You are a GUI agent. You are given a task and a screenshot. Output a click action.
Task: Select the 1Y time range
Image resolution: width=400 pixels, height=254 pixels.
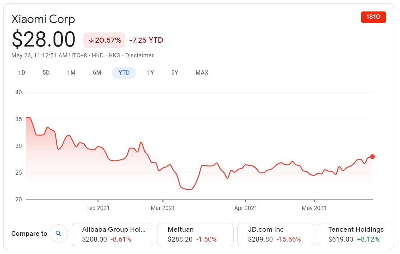(x=150, y=73)
